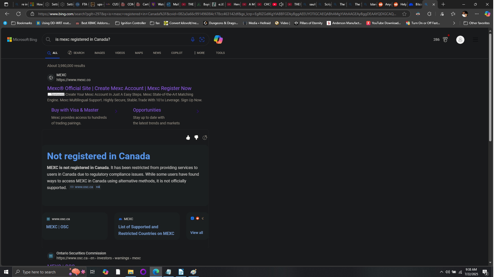Open Task View on taskbar

coord(92,272)
